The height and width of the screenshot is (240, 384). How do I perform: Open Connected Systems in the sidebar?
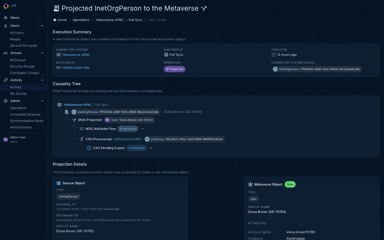pos(25,115)
